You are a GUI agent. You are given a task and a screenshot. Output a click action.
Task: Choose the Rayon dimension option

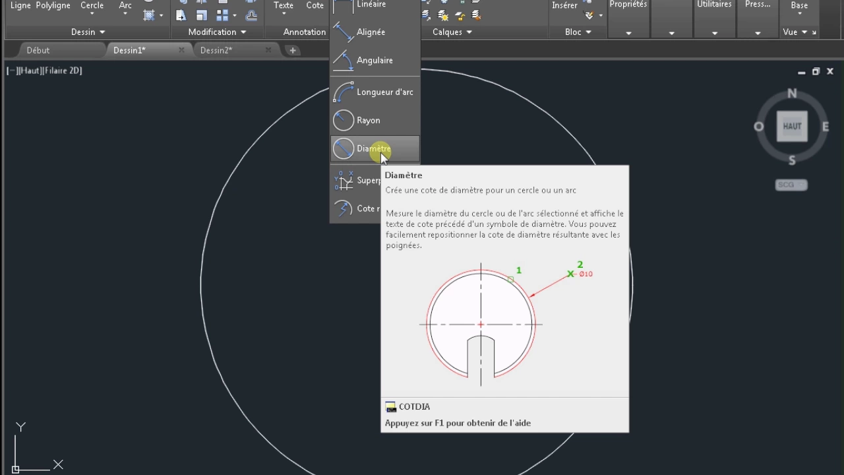pos(375,120)
